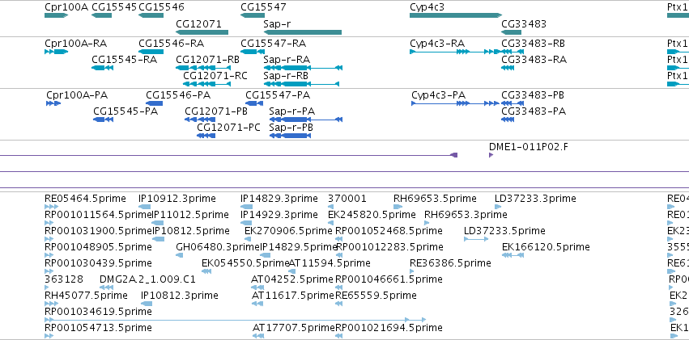
Task: Select protein CG12071-PC
Action: 206,136
